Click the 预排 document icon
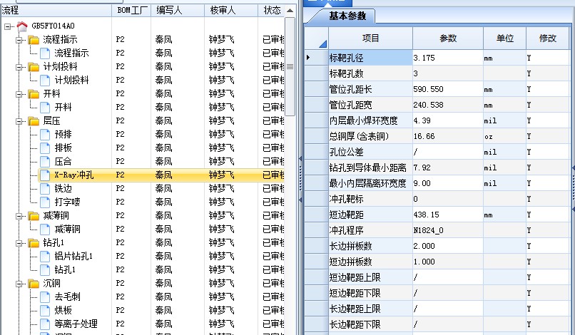The width and height of the screenshot is (575, 335). 45,135
